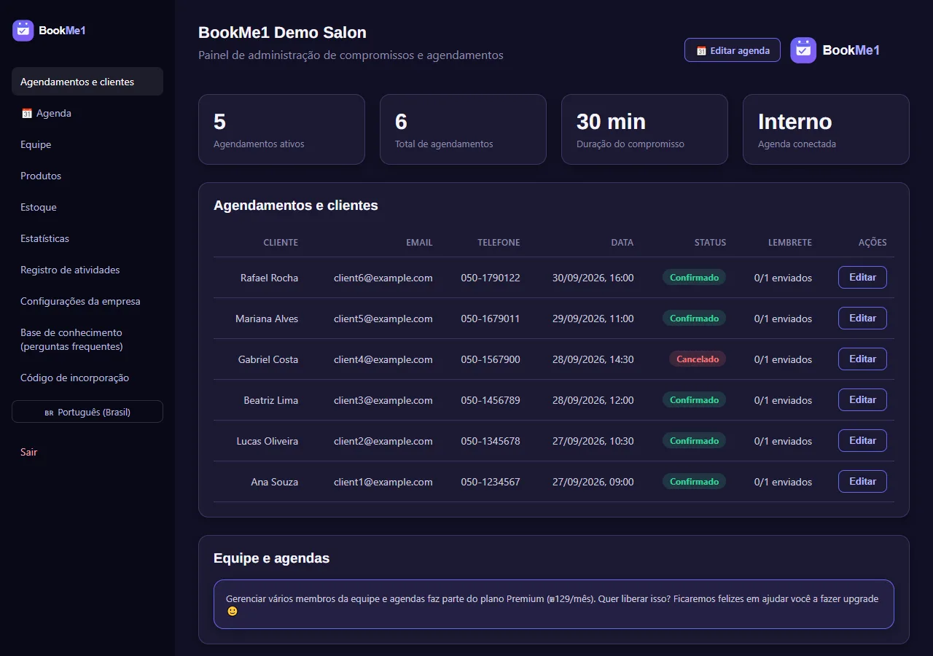The width and height of the screenshot is (933, 656).
Task: Click the Duração do compromisso card
Action: 644,129
